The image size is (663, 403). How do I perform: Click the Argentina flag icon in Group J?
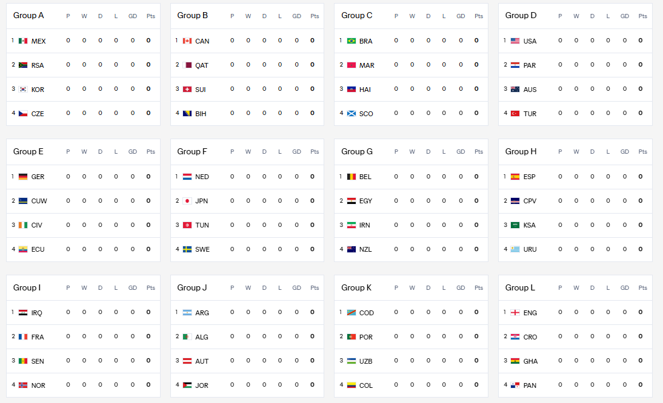tap(187, 313)
